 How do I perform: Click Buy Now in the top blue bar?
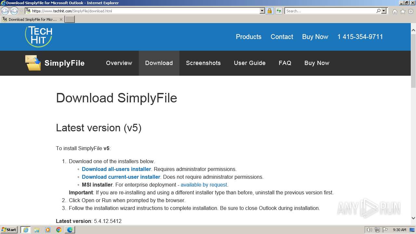point(315,37)
